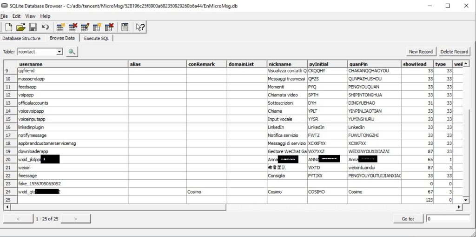Click the 'voiceinputapp' username cell
This screenshot has width=476, height=237.
[x=73, y=119]
